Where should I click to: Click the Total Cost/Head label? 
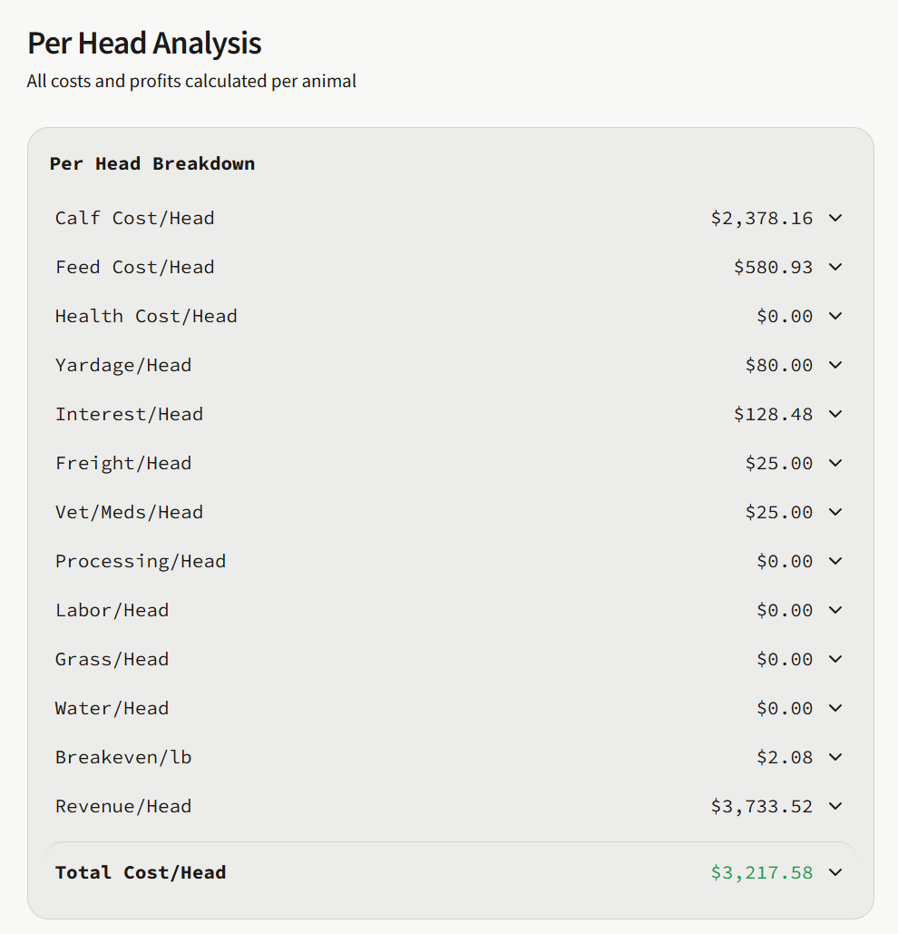pyautogui.click(x=141, y=872)
